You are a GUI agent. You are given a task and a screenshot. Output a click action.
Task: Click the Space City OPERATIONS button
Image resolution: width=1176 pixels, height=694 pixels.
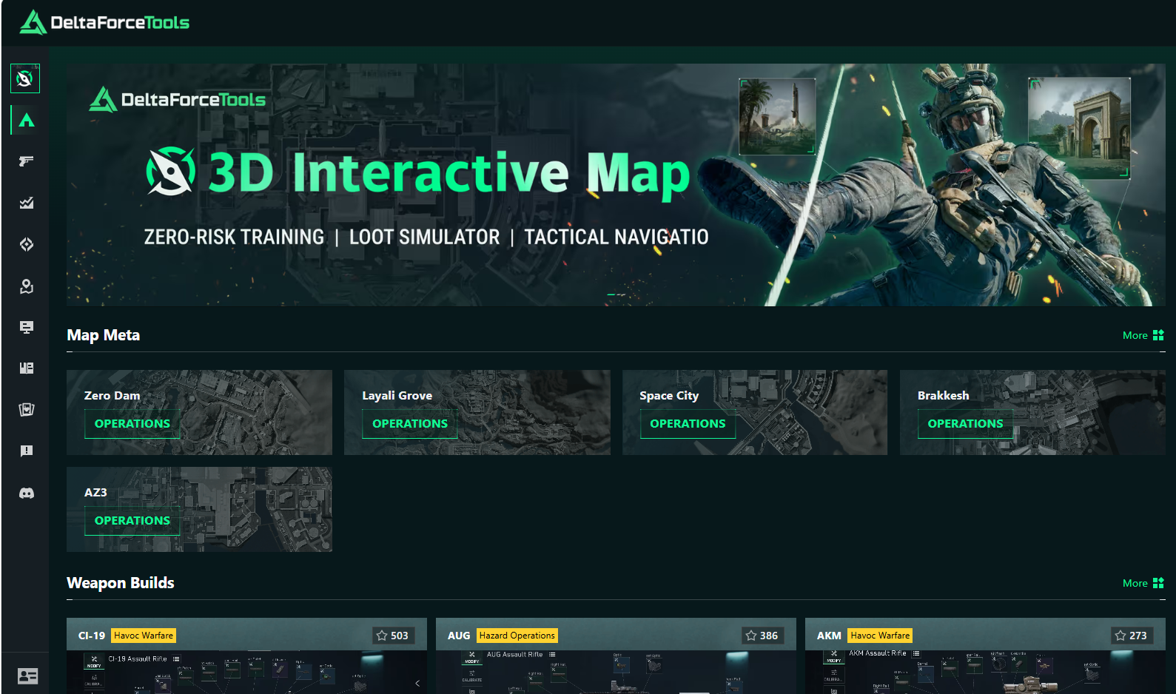pyautogui.click(x=688, y=424)
